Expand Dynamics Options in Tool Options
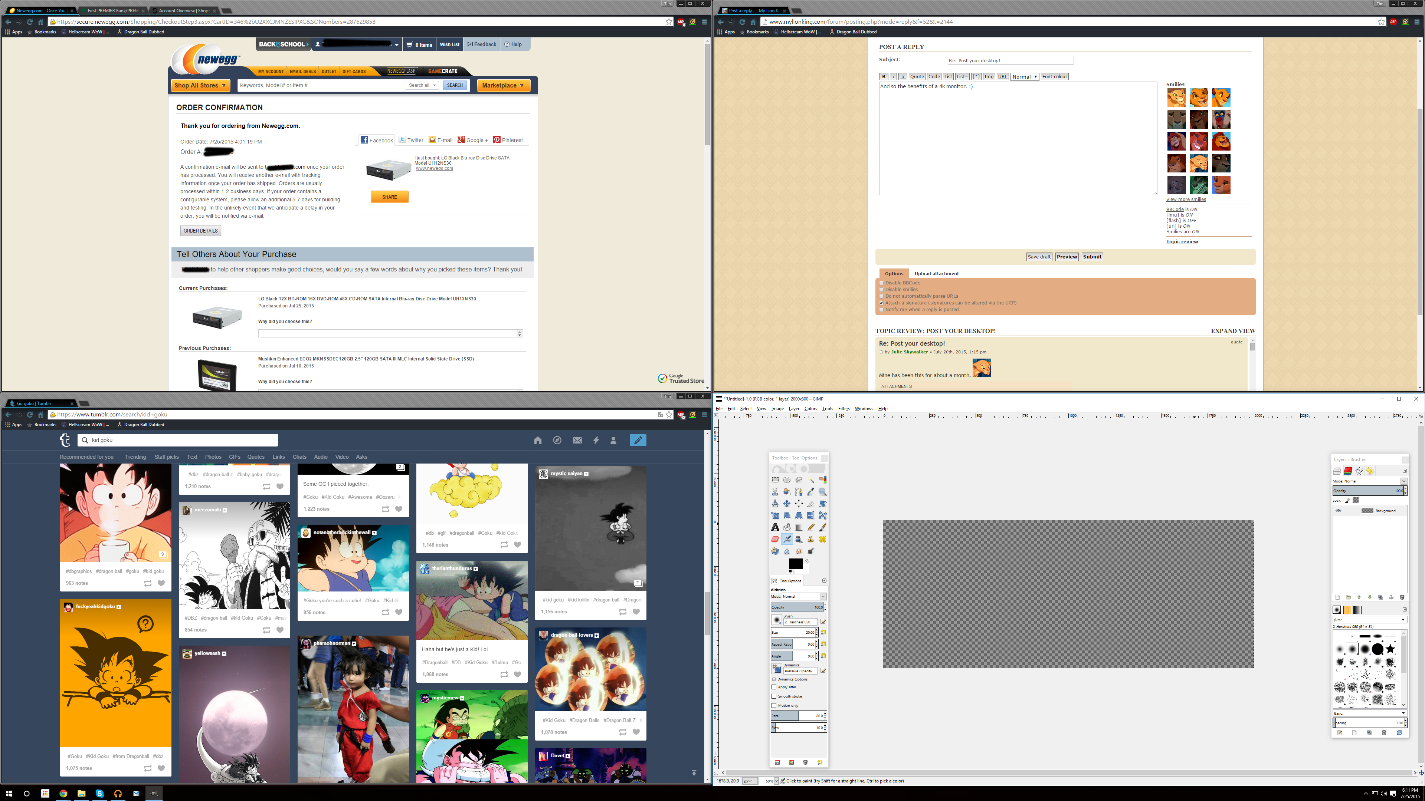 774,679
